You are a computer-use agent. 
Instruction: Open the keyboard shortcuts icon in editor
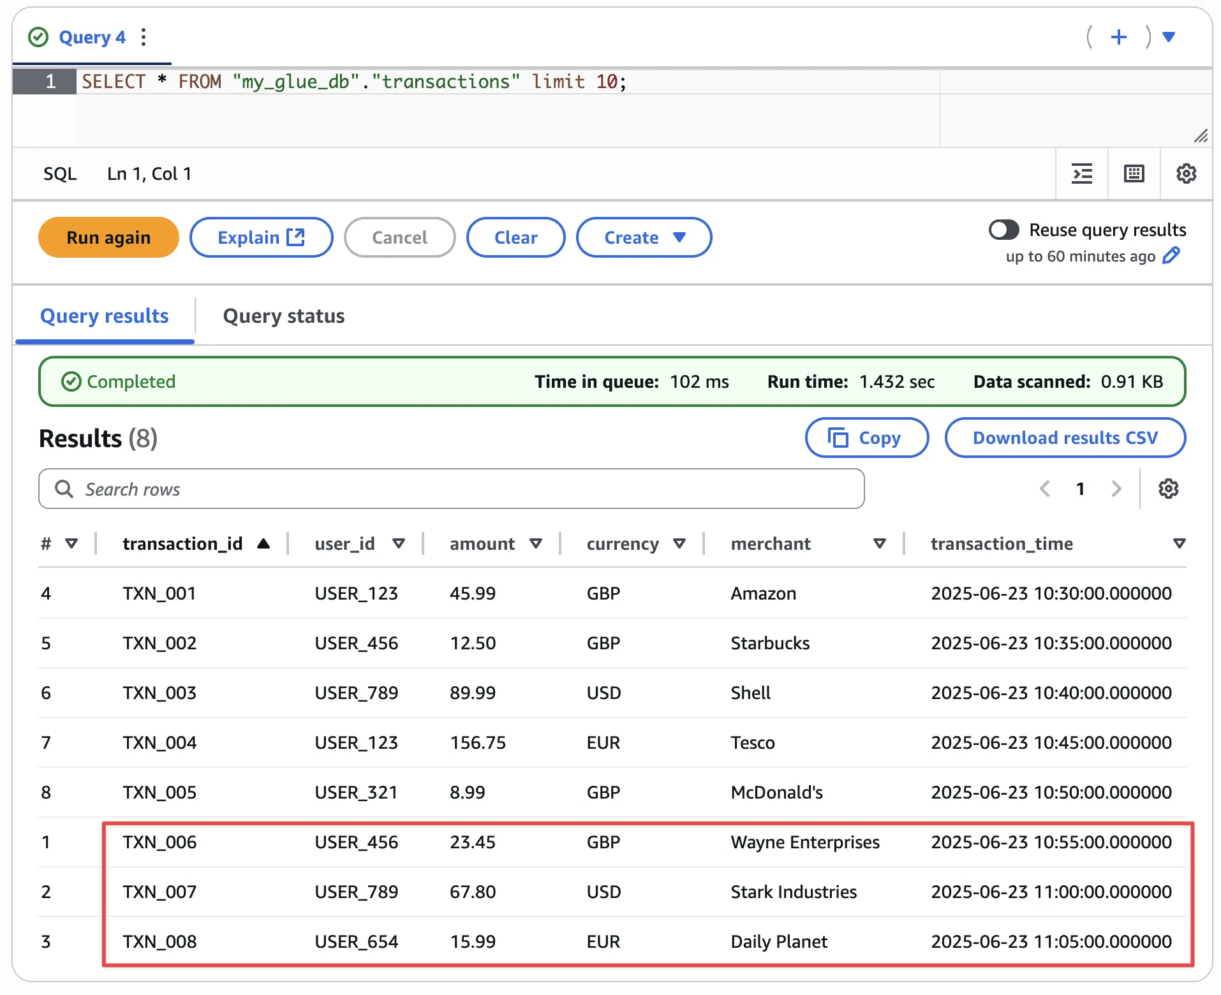coord(1134,173)
